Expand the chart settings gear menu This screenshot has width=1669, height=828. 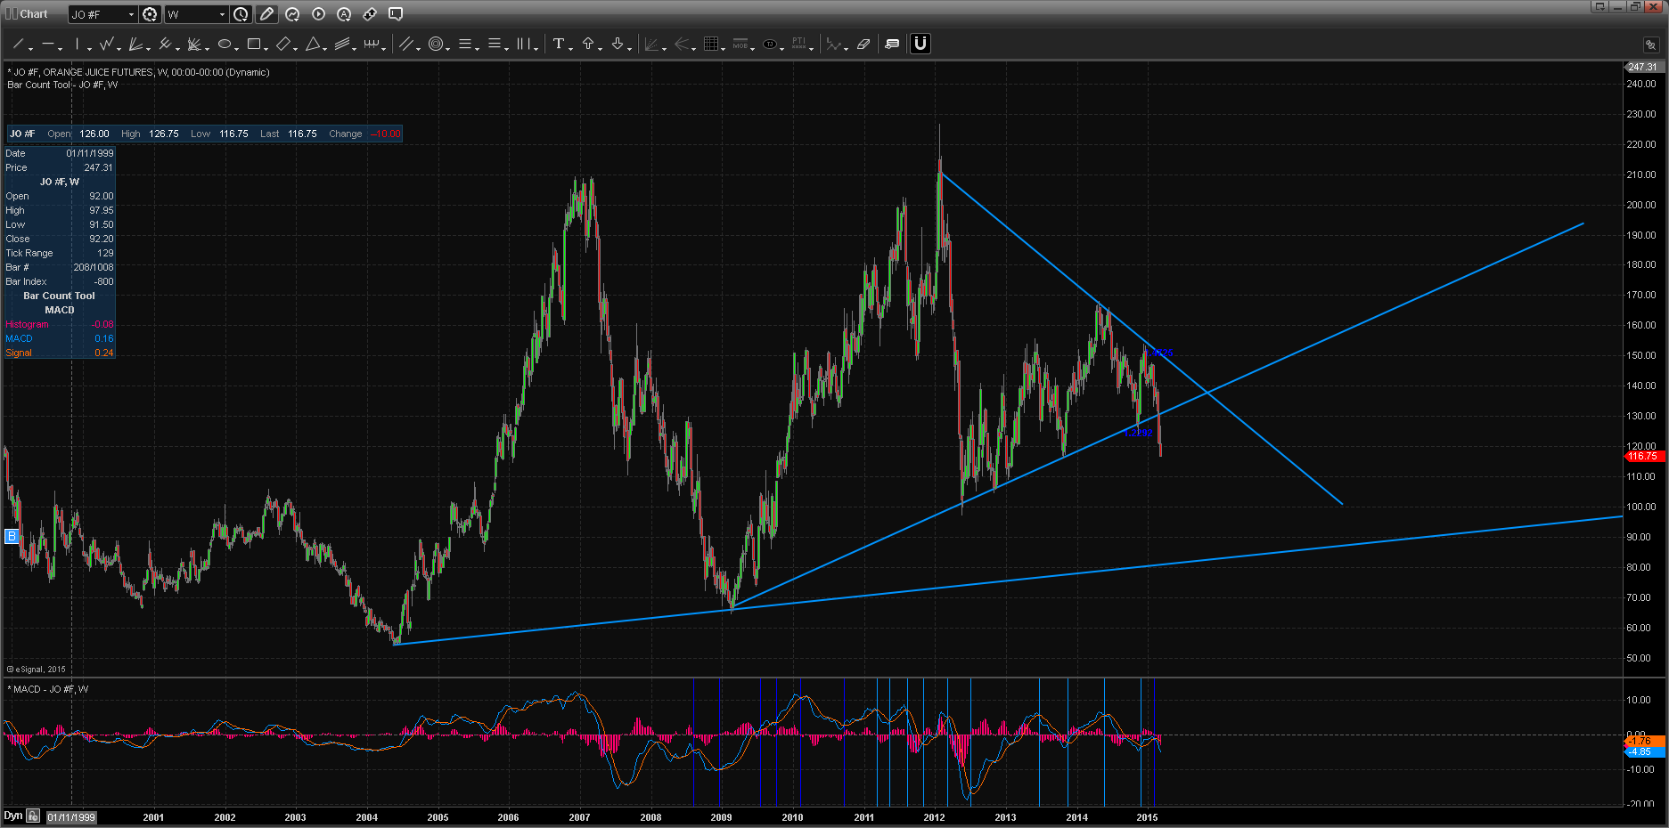point(150,14)
